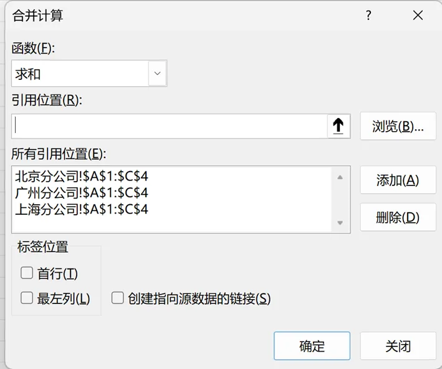Select 北京分公司!$A$1:$C$4 reference entry
Screen dimensions: 442x369
81,177
